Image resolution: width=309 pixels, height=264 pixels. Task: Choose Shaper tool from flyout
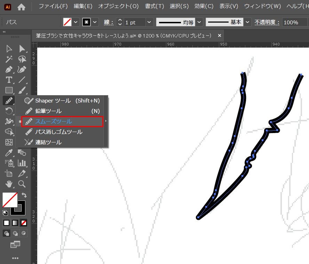tap(62, 101)
